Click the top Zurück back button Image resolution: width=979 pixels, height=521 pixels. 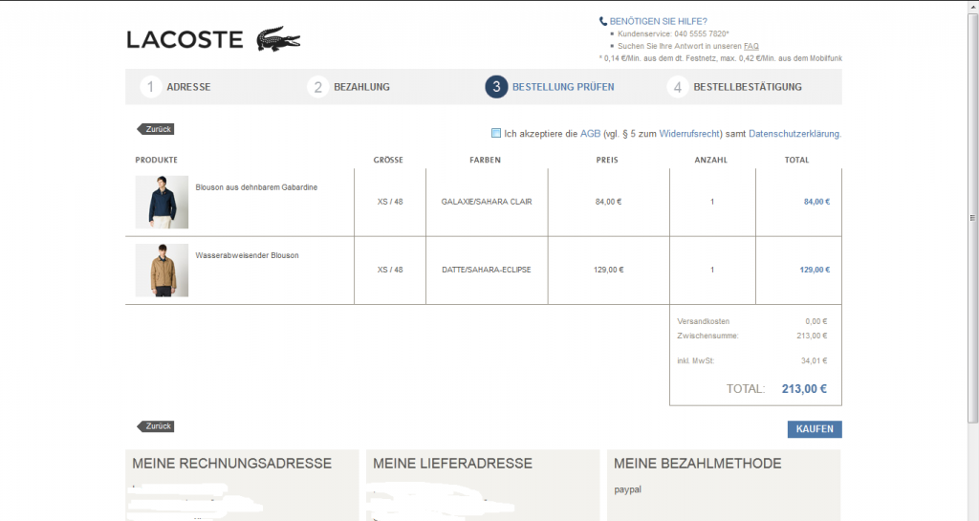click(x=157, y=129)
